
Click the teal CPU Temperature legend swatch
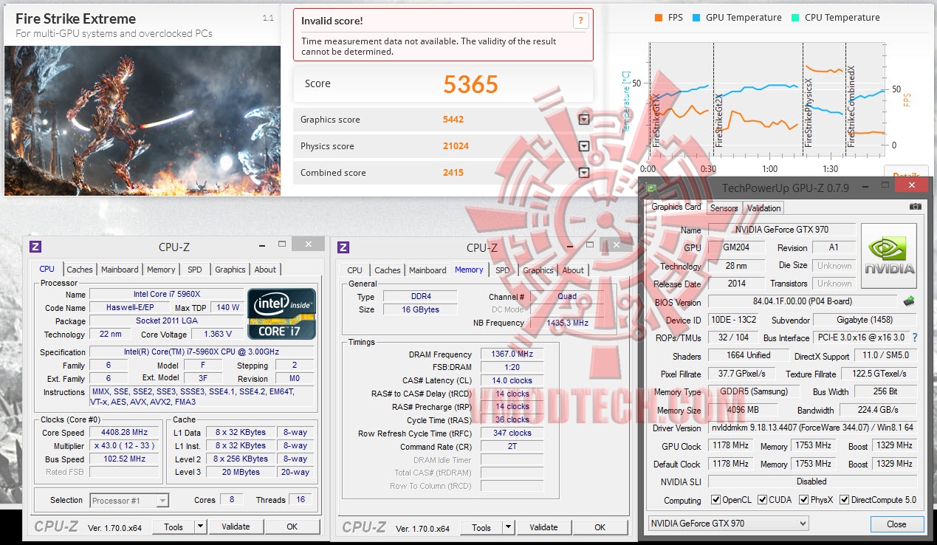click(795, 18)
